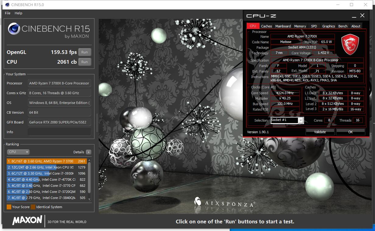Click the Info text field
Screen dimensions: 375x231
click(x=59, y=132)
